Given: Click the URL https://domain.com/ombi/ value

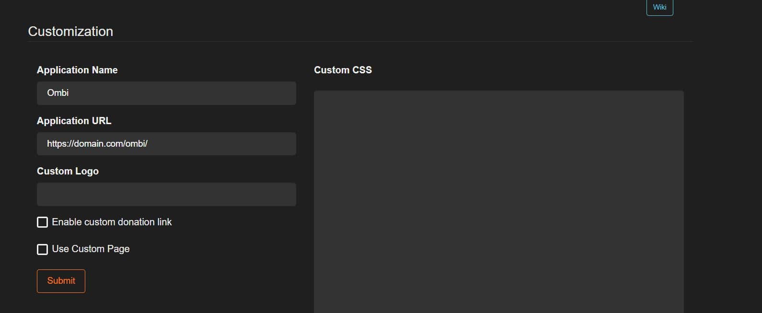Looking at the screenshot, I should (97, 143).
